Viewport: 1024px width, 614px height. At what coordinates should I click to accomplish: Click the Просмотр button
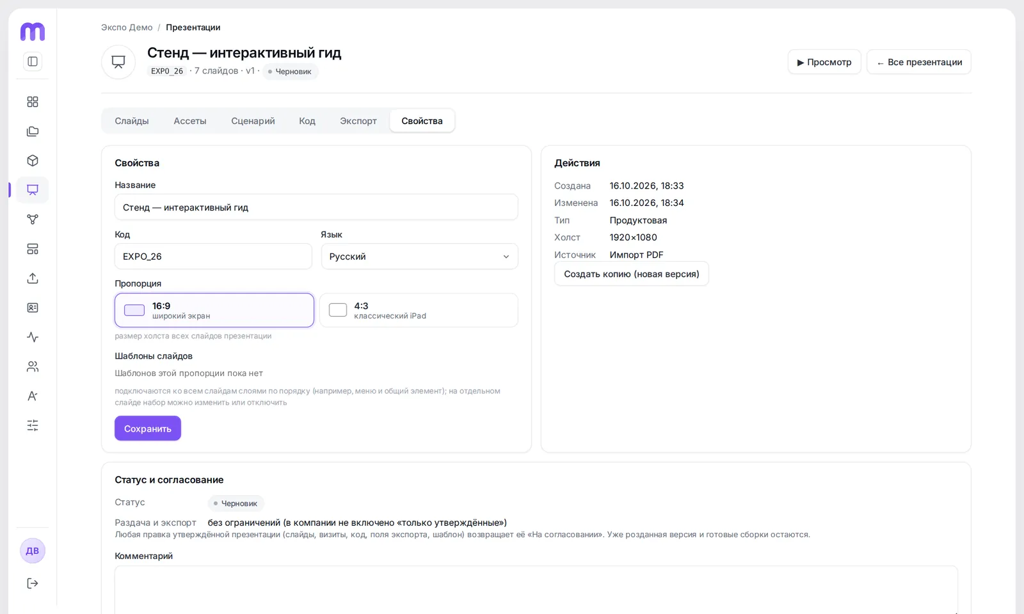point(824,62)
